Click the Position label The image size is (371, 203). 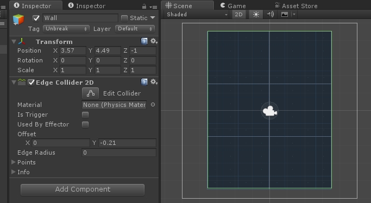click(29, 50)
